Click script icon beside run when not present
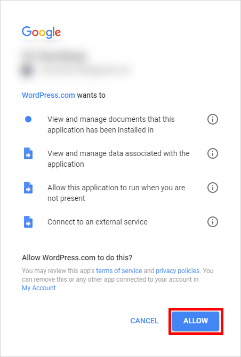 pos(28,188)
